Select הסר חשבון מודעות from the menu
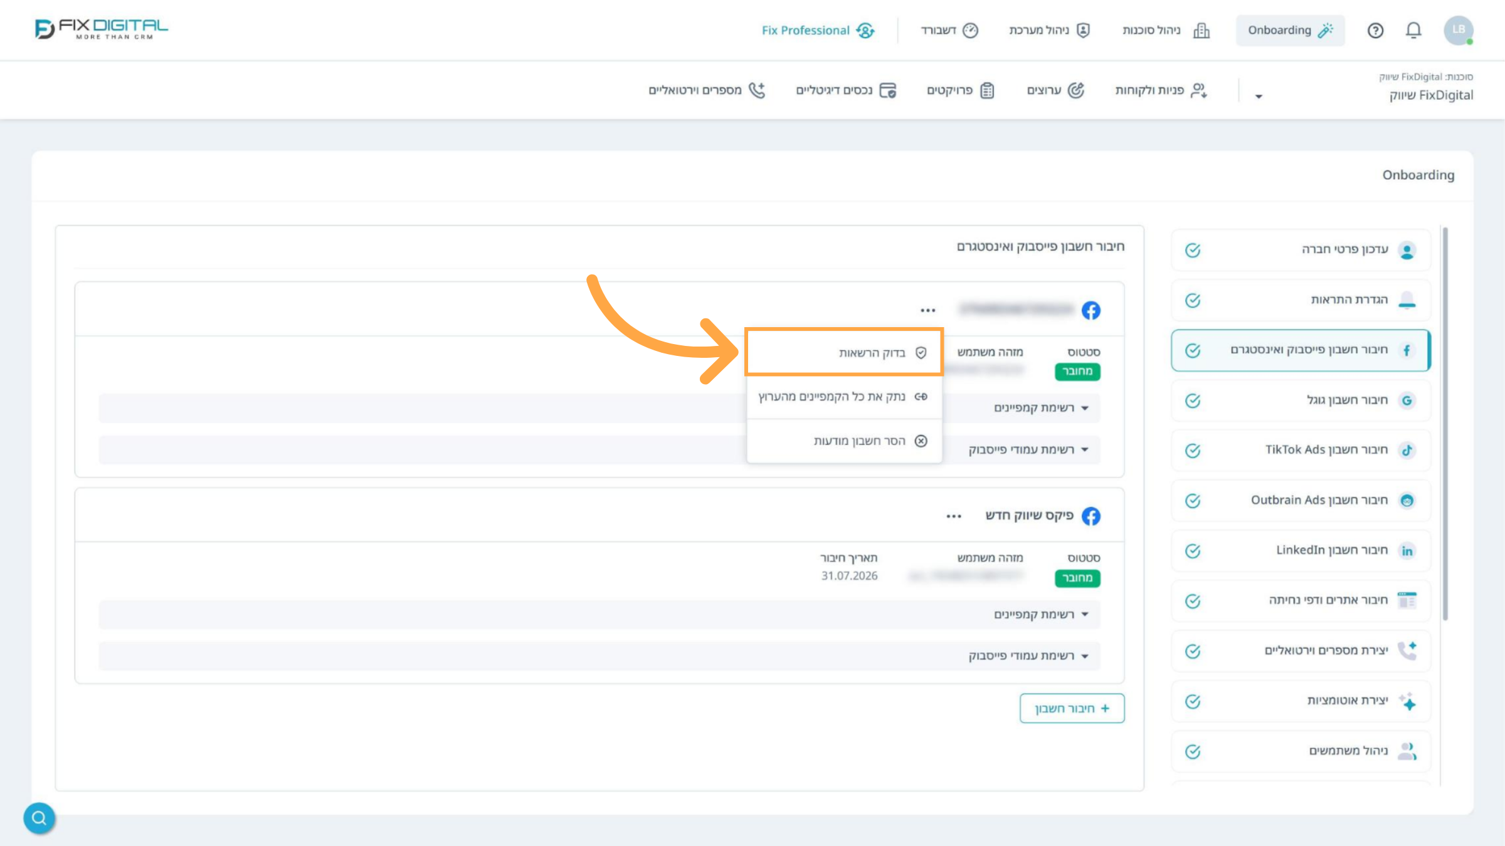Screen dimensions: 1505x846 844,441
